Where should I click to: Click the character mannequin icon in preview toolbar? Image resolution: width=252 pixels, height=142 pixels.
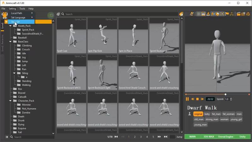pos(192,14)
